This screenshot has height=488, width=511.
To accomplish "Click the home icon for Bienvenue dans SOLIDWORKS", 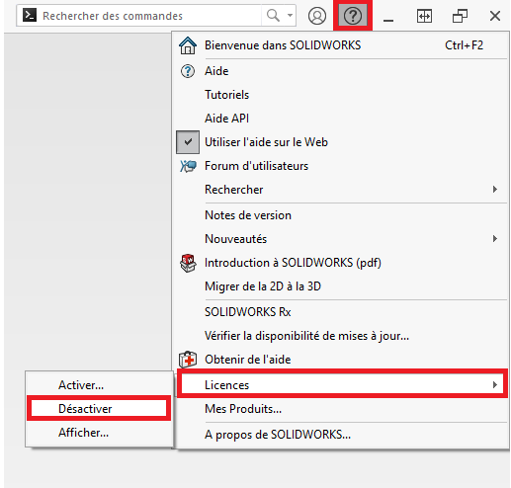I will tap(188, 45).
